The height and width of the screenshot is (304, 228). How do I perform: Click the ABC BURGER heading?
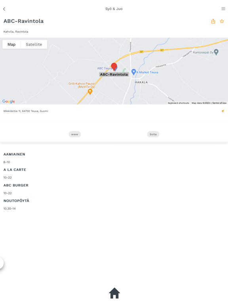(16, 185)
